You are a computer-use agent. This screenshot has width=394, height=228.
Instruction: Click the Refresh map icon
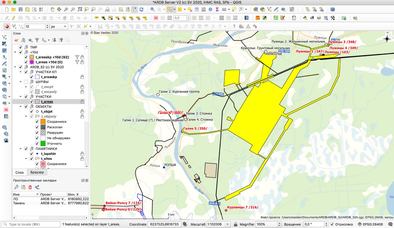[x=141, y=10]
